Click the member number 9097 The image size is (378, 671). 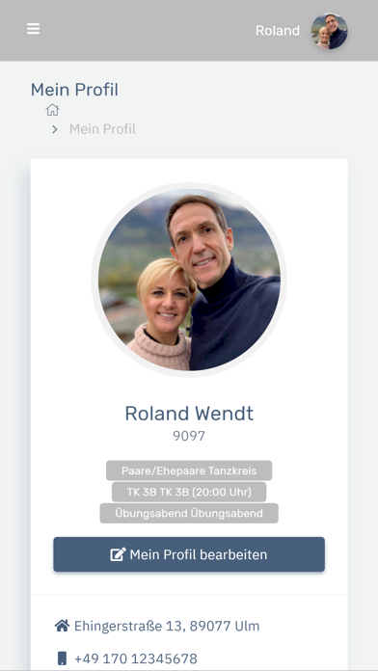click(x=189, y=436)
